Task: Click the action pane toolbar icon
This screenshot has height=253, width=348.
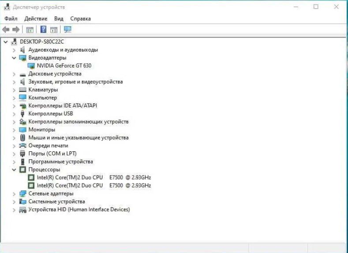Action: click(x=54, y=29)
